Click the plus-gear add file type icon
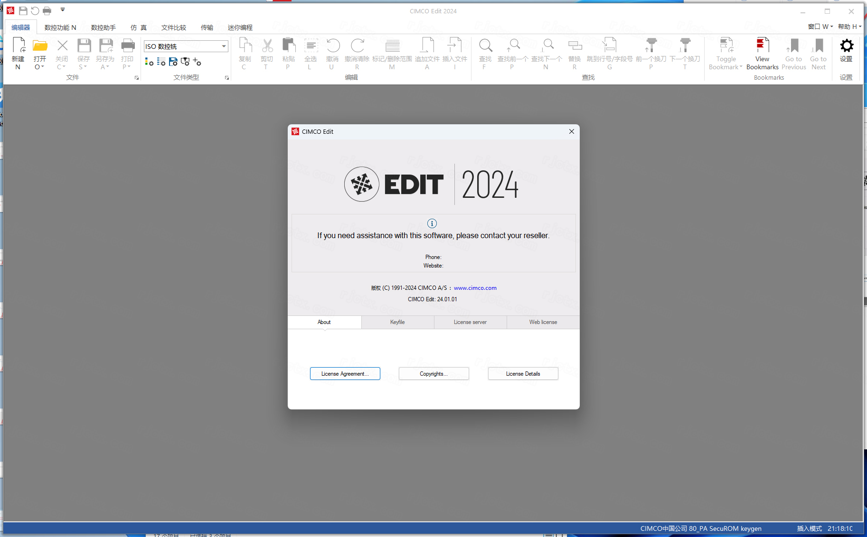Image resolution: width=867 pixels, height=537 pixels. point(197,62)
